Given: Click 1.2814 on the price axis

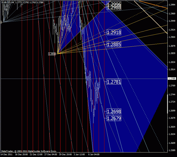Looking at the screenshot, I should point(172,69).
